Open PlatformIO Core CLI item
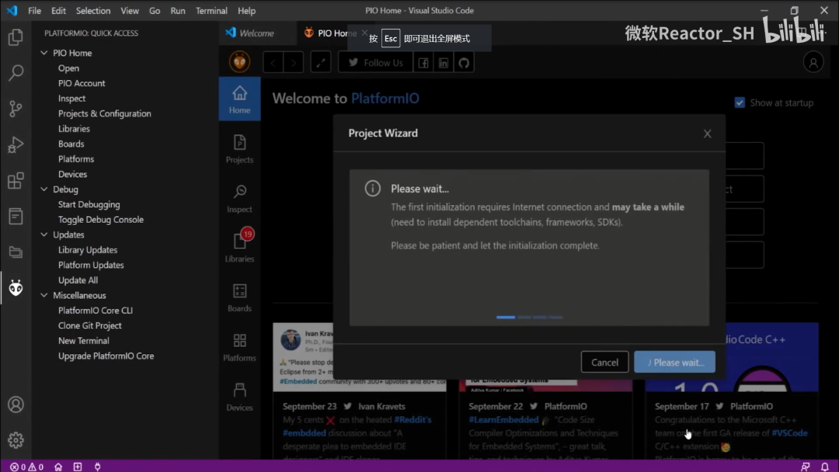The height and width of the screenshot is (472, 839). pyautogui.click(x=96, y=311)
